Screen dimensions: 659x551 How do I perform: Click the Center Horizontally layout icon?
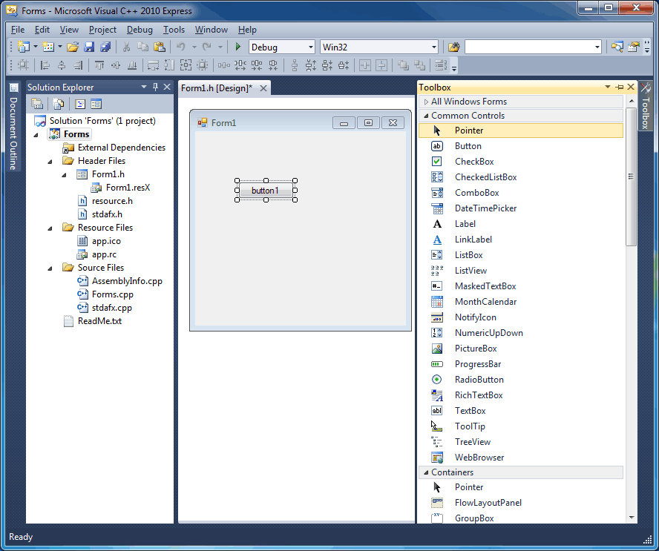point(365,65)
